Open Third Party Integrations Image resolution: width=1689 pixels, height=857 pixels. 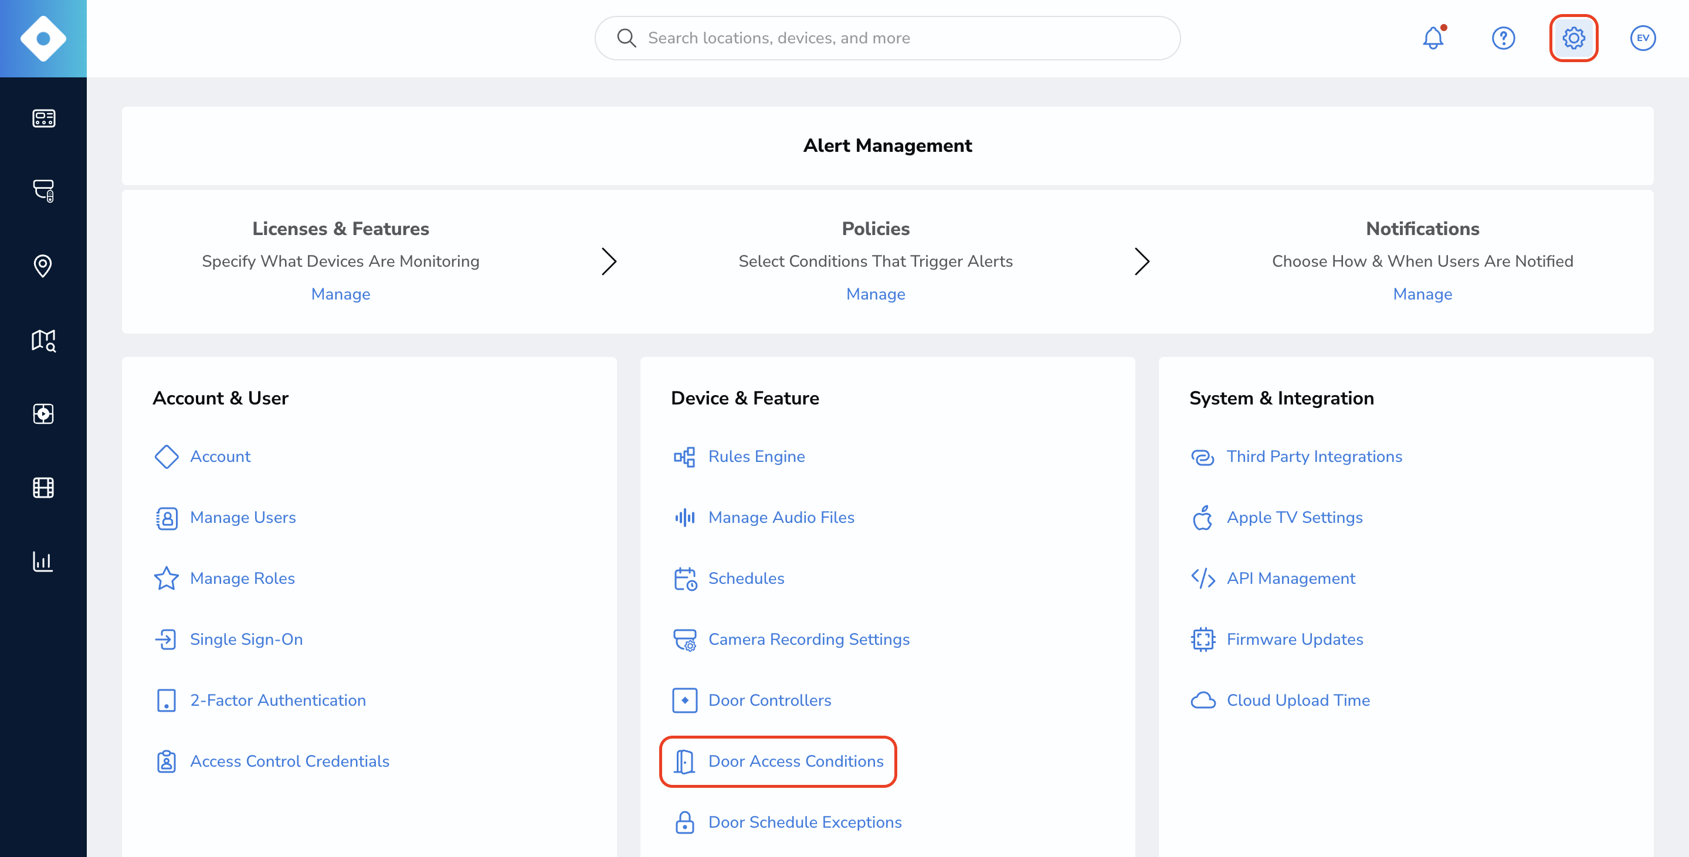click(x=1314, y=457)
